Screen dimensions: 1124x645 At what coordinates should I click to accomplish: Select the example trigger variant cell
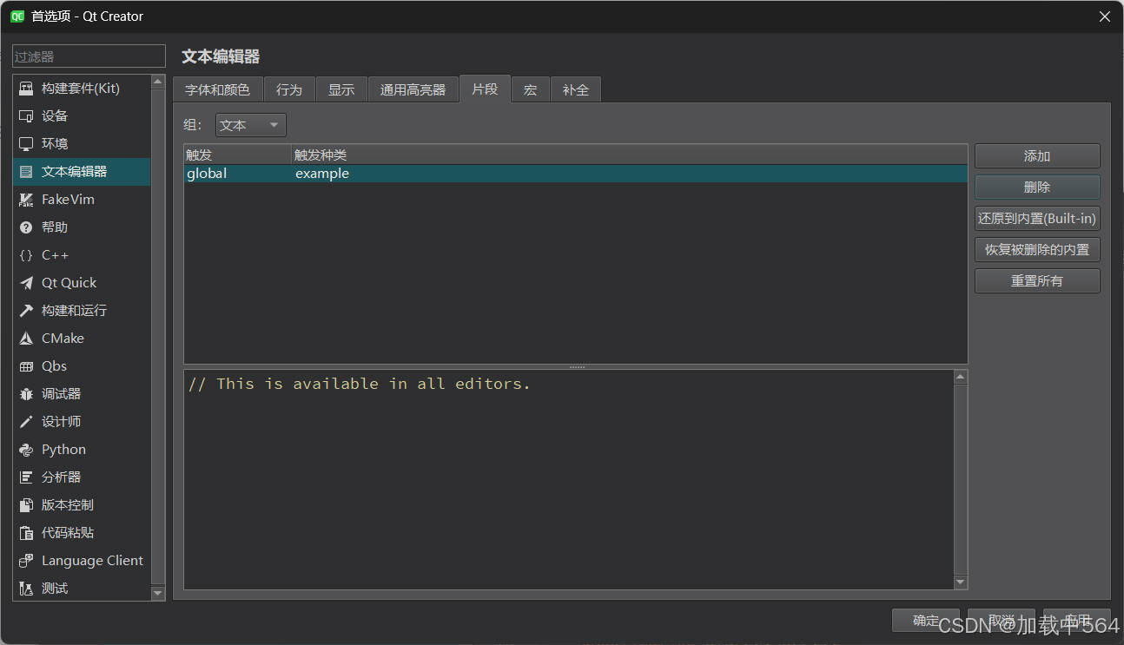pyautogui.click(x=630, y=174)
